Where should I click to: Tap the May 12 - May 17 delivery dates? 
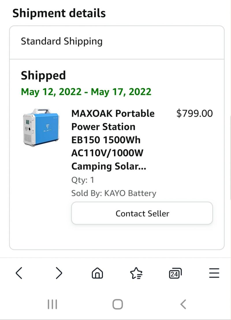click(86, 92)
